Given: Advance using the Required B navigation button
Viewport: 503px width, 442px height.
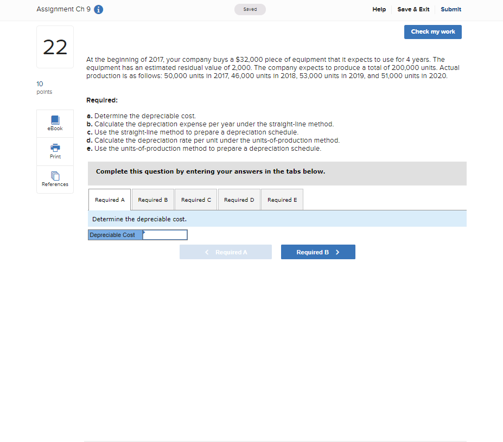Looking at the screenshot, I should click(x=318, y=252).
